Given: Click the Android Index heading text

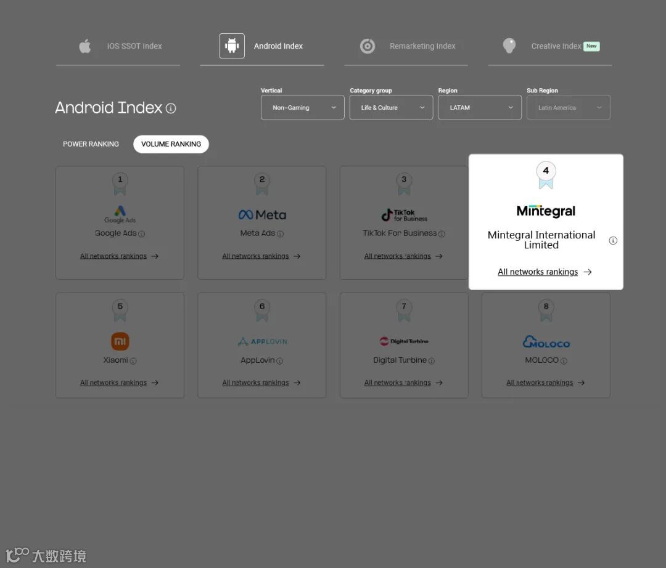Looking at the screenshot, I should [109, 108].
